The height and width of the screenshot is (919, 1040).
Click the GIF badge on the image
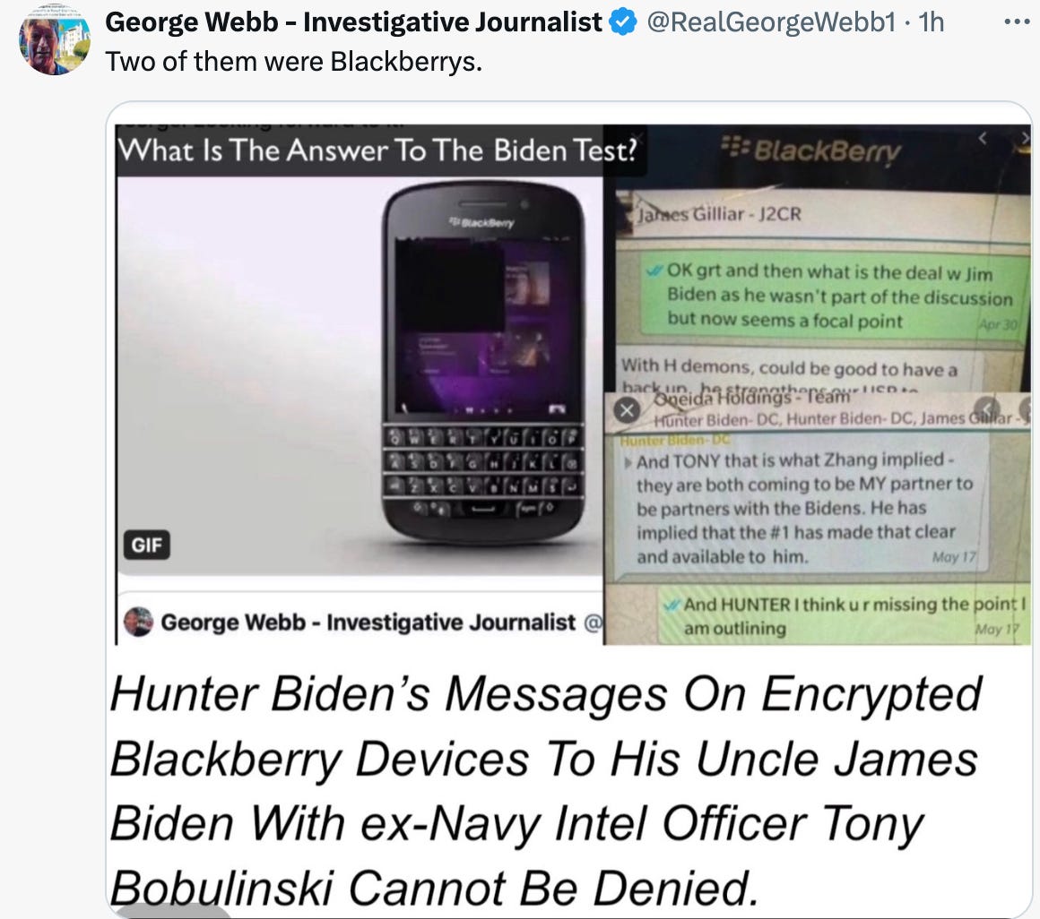[x=146, y=545]
